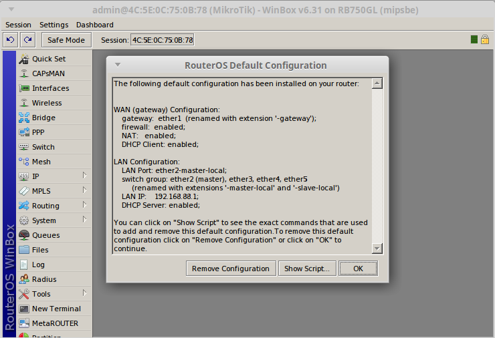Click 'DHCP Client: enabled;' text line
This screenshot has height=338, width=495.
click(x=160, y=144)
